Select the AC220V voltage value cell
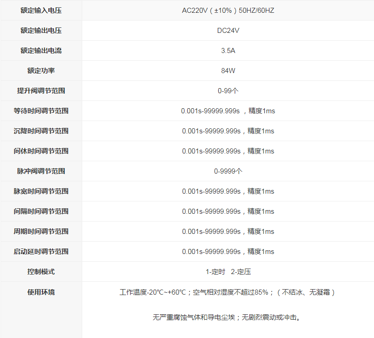Screen dimensions: 374x338 (227, 10)
